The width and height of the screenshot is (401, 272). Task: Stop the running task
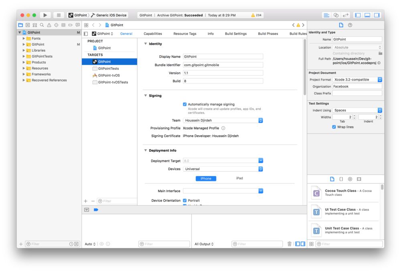[59, 15]
